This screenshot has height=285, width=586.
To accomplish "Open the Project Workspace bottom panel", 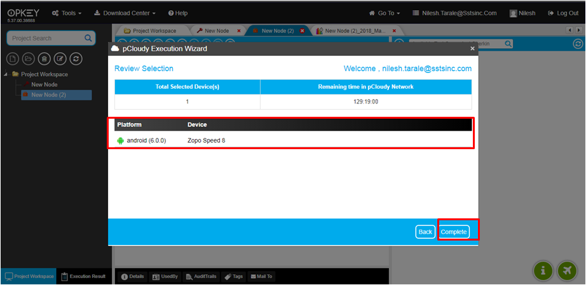I will 29,276.
